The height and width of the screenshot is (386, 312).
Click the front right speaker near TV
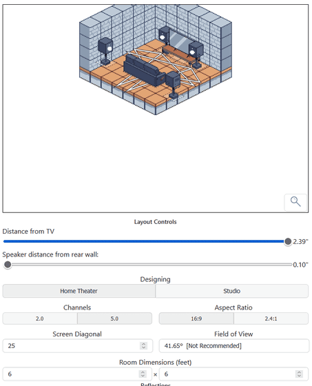pyautogui.click(x=196, y=54)
